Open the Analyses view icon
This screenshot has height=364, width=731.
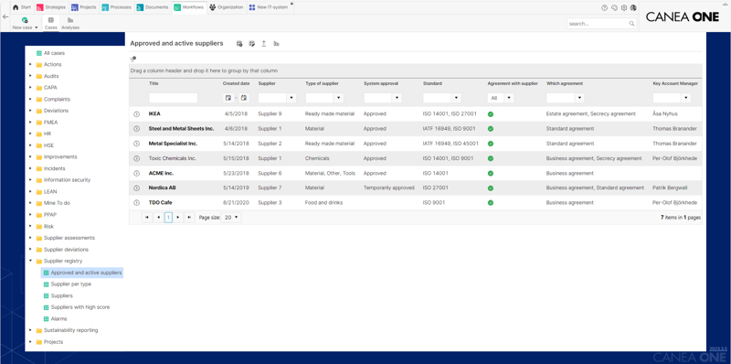point(70,24)
